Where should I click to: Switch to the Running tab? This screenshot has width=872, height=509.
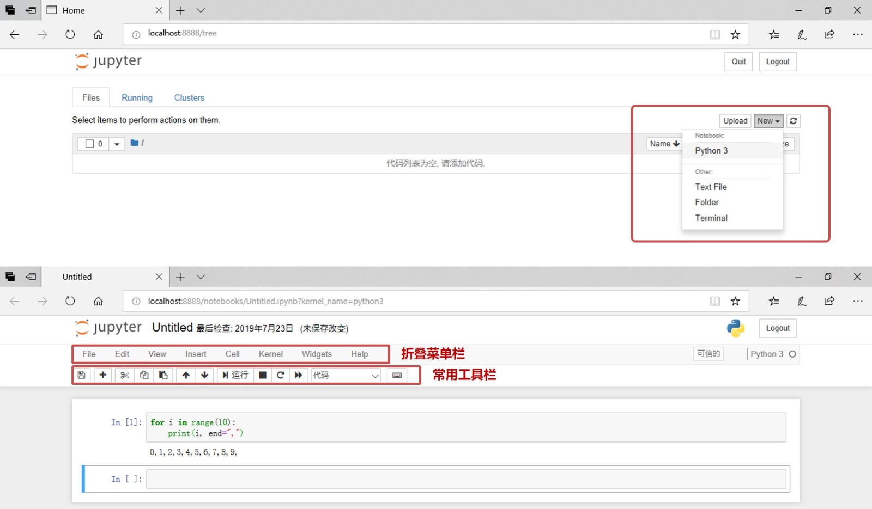[x=137, y=98]
